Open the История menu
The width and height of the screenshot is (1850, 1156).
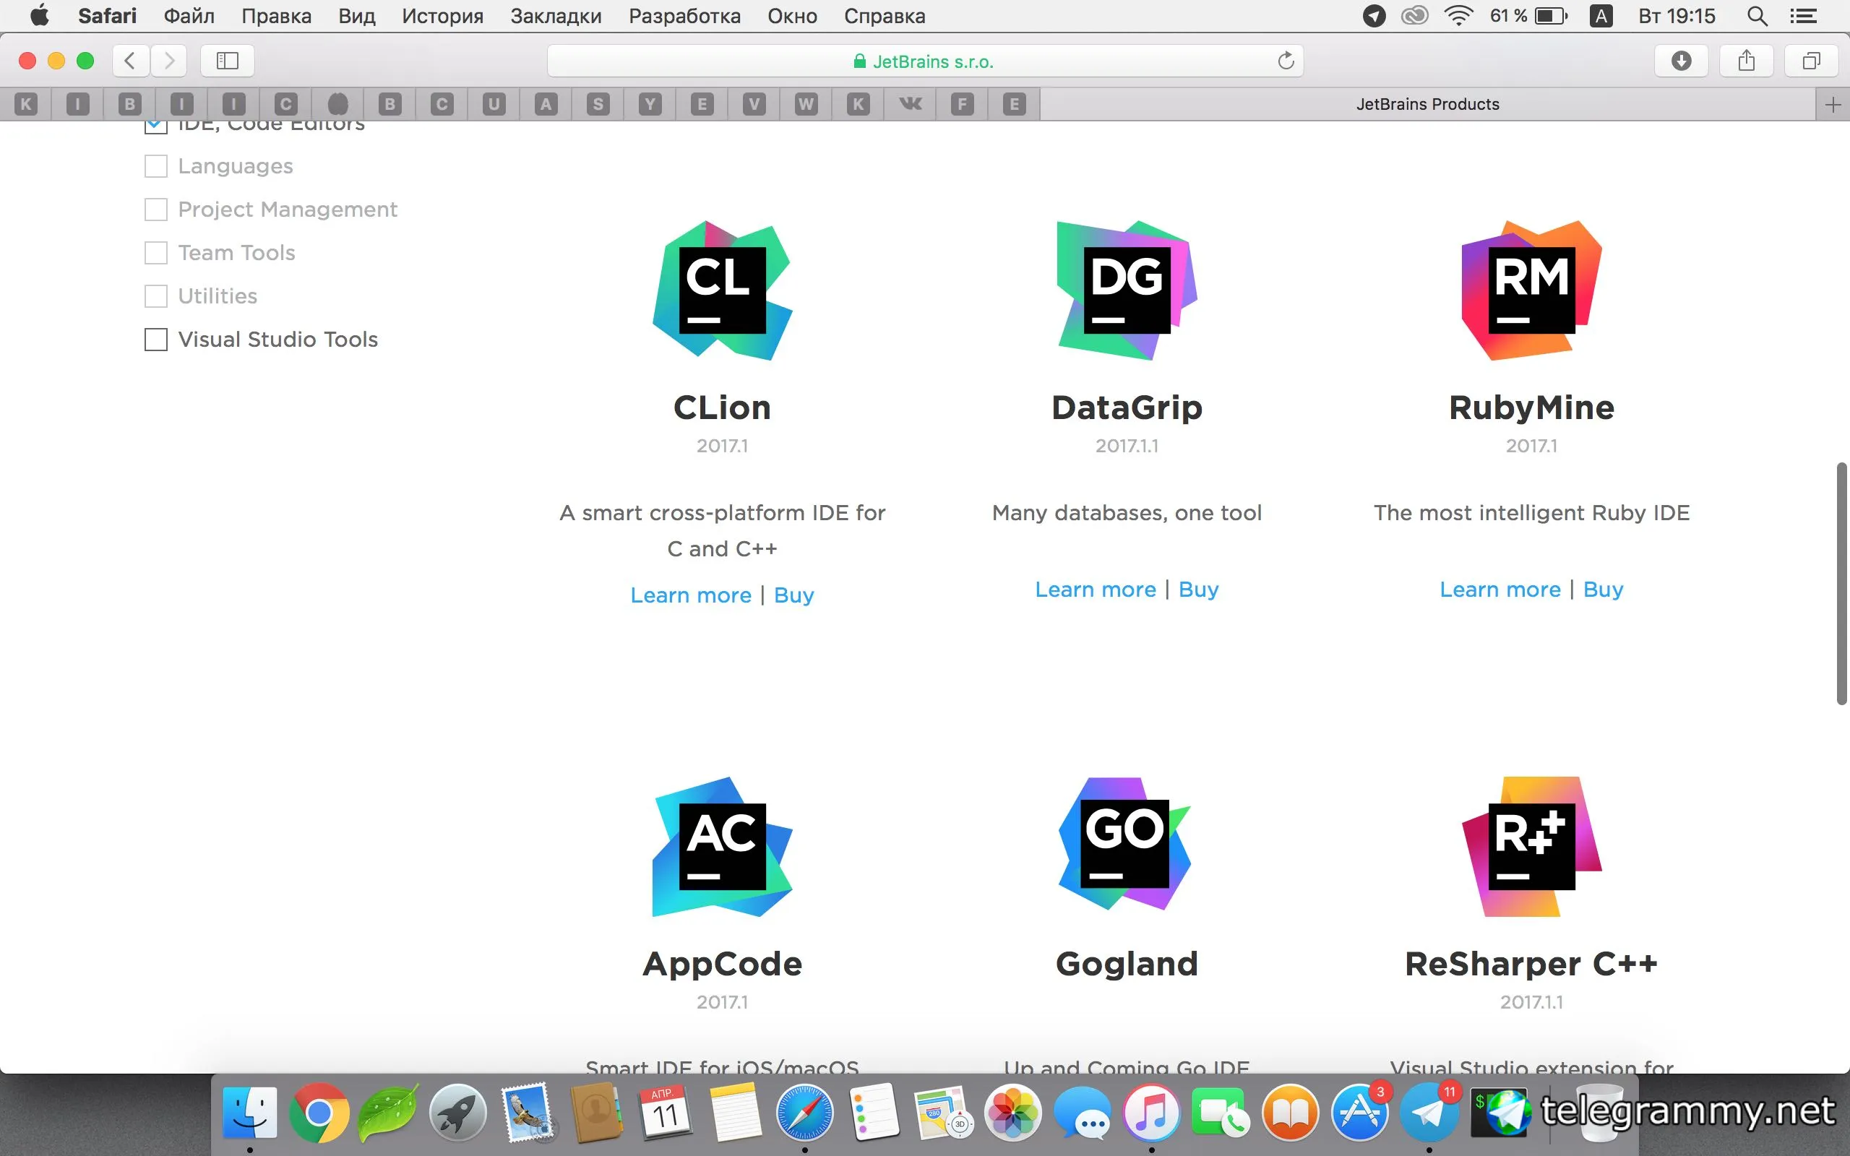pyautogui.click(x=442, y=16)
